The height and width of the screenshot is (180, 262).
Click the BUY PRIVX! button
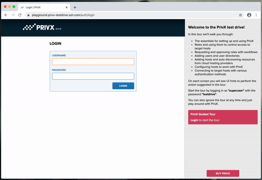click(x=223, y=173)
